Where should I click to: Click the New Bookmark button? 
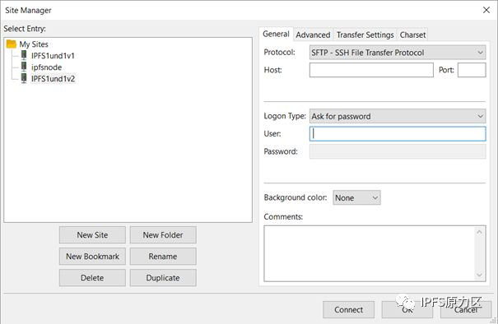click(92, 256)
